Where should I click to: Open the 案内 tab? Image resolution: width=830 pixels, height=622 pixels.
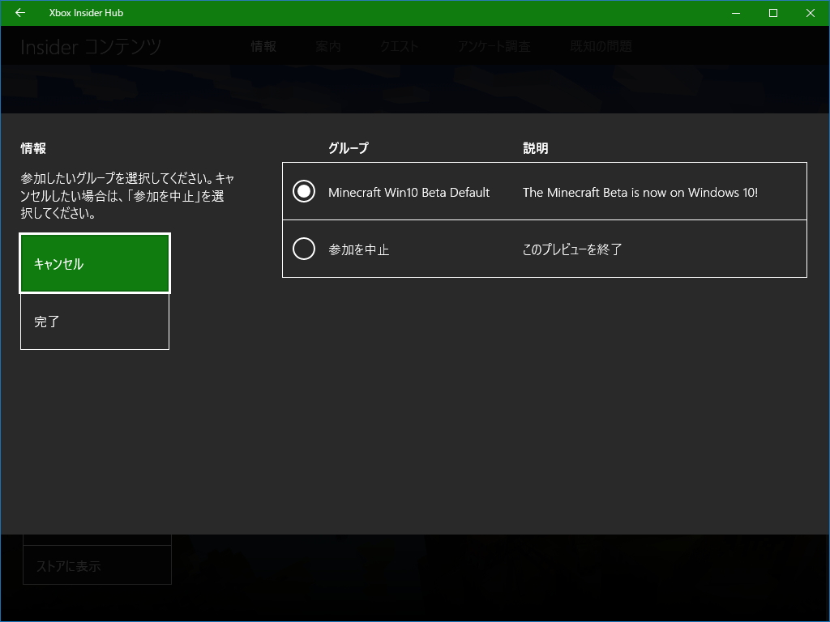click(327, 46)
